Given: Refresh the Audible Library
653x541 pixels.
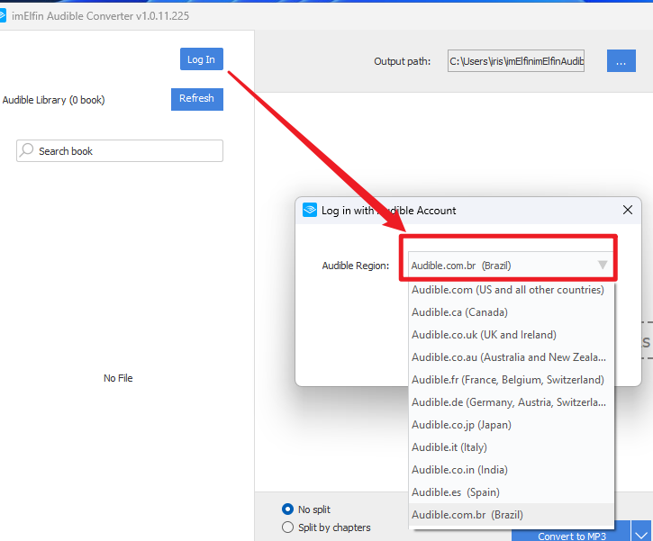Looking at the screenshot, I should click(x=197, y=99).
